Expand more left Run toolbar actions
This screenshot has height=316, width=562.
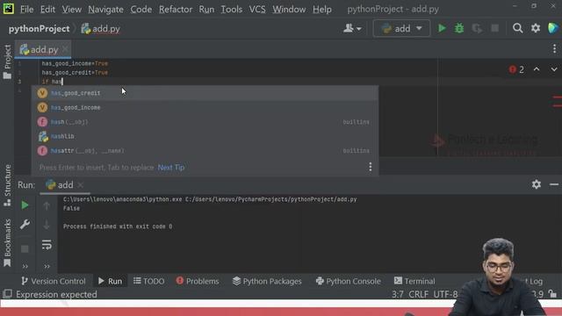tap(25, 266)
